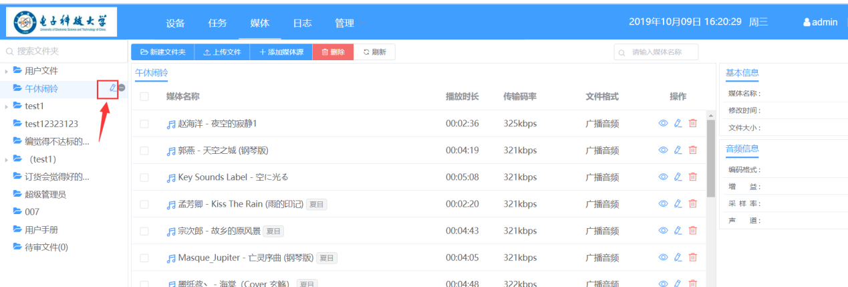Screen dimensions: 848x287
Task: Click the eye icon for 宗次郎 - 故乡的原风景
Action: [x=663, y=230]
